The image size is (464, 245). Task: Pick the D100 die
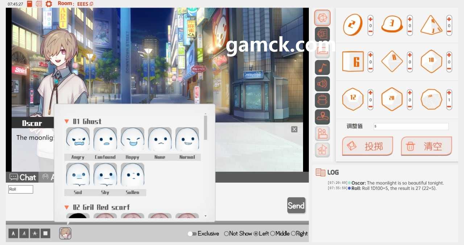coord(431,99)
